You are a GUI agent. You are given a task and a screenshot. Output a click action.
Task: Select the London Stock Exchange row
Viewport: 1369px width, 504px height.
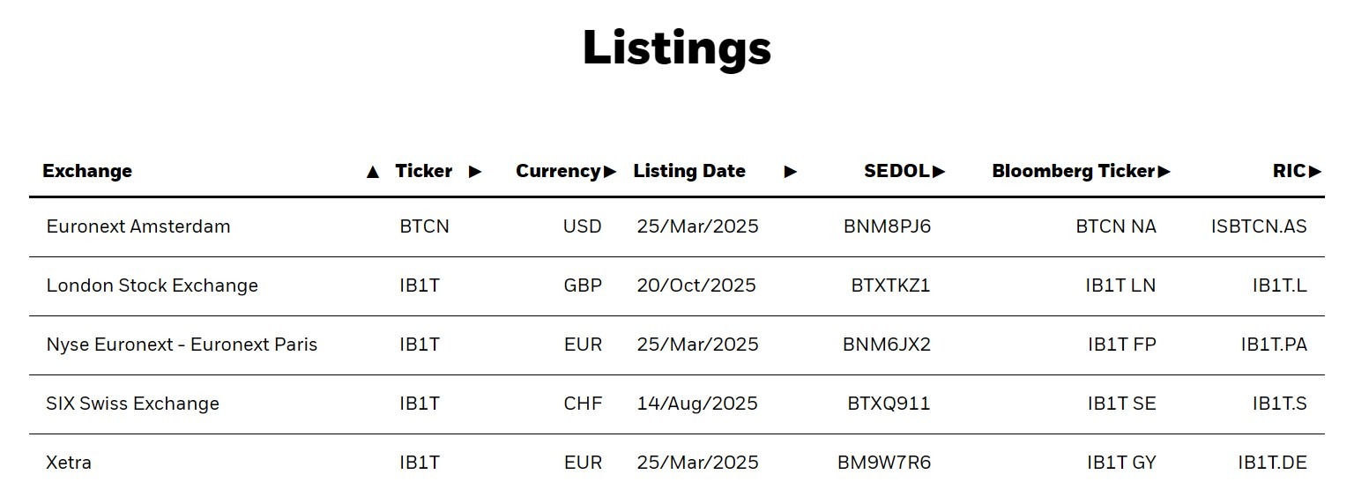click(x=152, y=285)
